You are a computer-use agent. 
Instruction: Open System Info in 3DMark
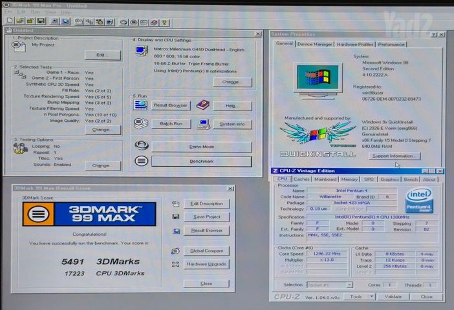point(232,124)
